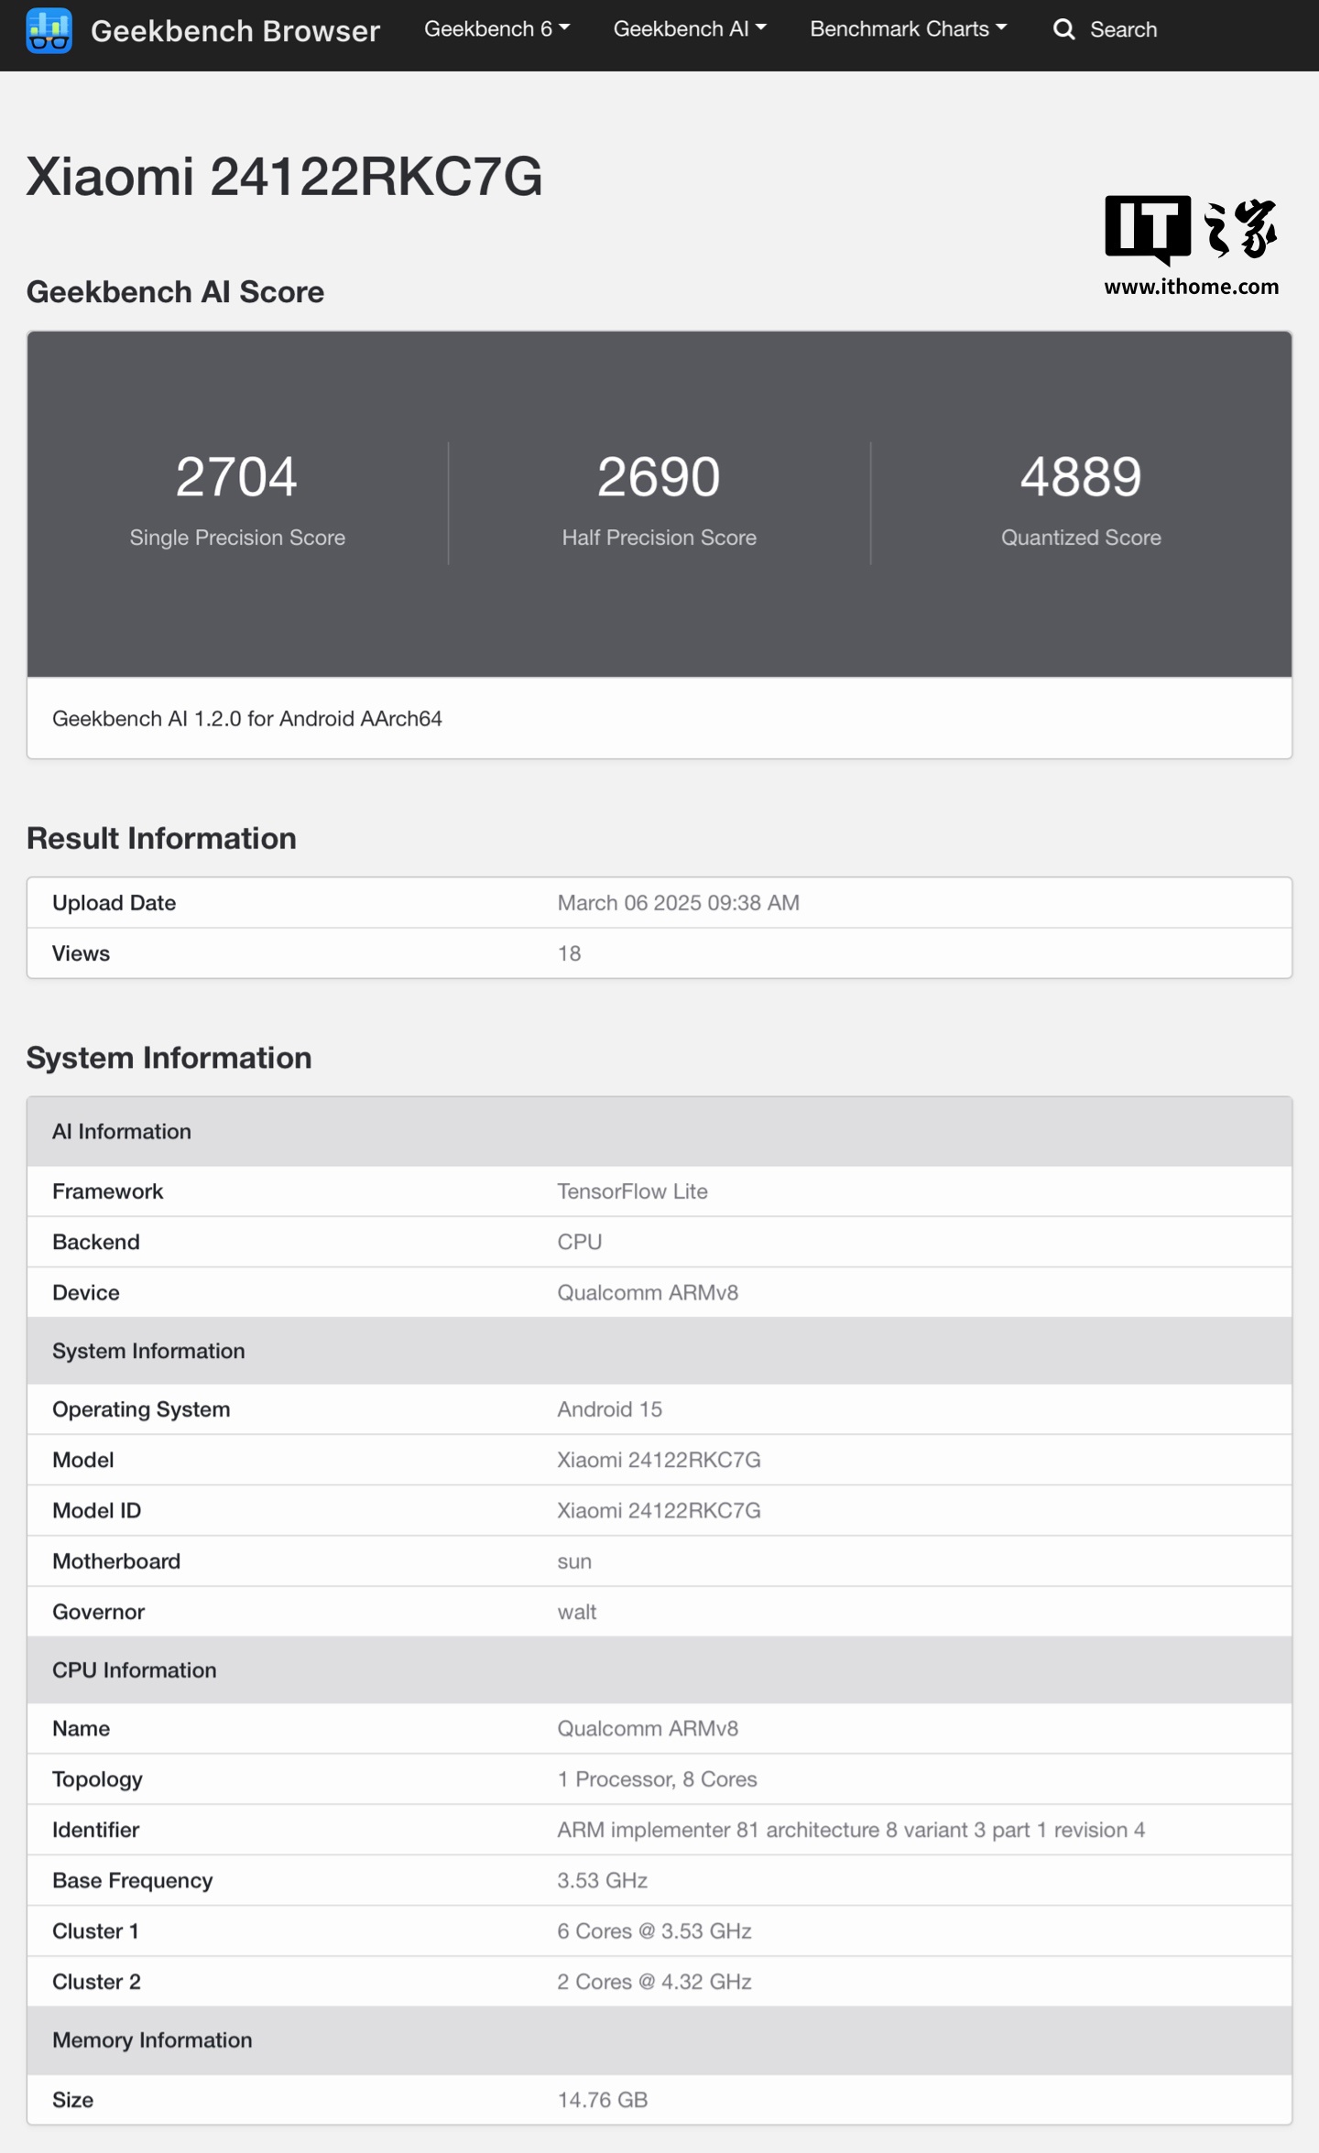Click the Single Precision Score value 2704
This screenshot has height=2153, width=1319.
[236, 477]
